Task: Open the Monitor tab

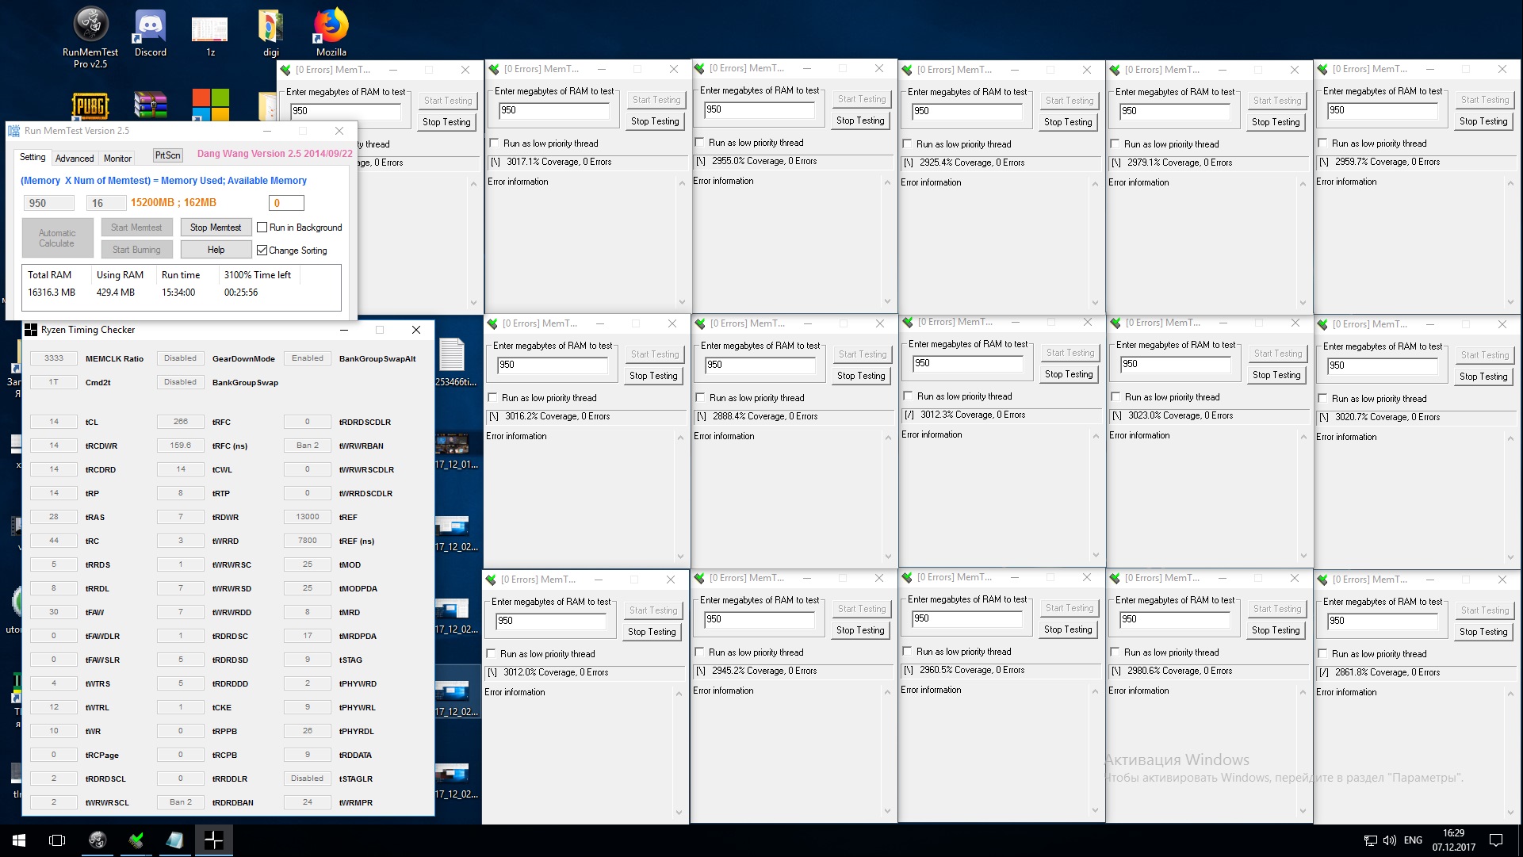Action: (x=117, y=159)
